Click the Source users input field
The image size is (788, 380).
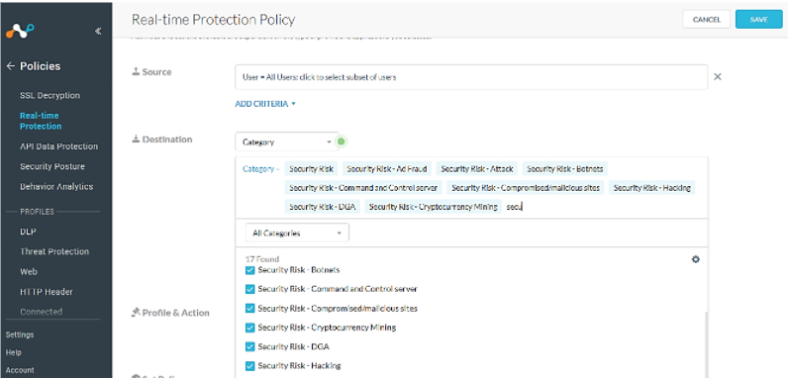click(471, 77)
